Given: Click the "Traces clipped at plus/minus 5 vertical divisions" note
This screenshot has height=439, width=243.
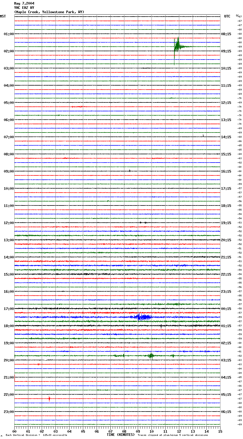Looking at the screenshot, I should pyautogui.click(x=173, y=435).
